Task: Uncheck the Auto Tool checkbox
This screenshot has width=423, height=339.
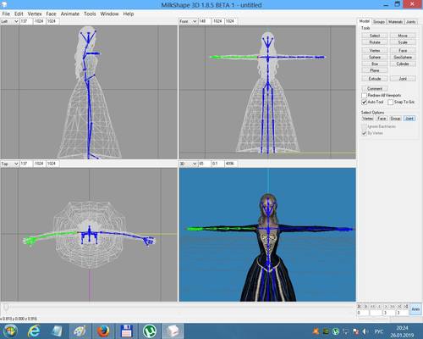Action: coord(364,102)
